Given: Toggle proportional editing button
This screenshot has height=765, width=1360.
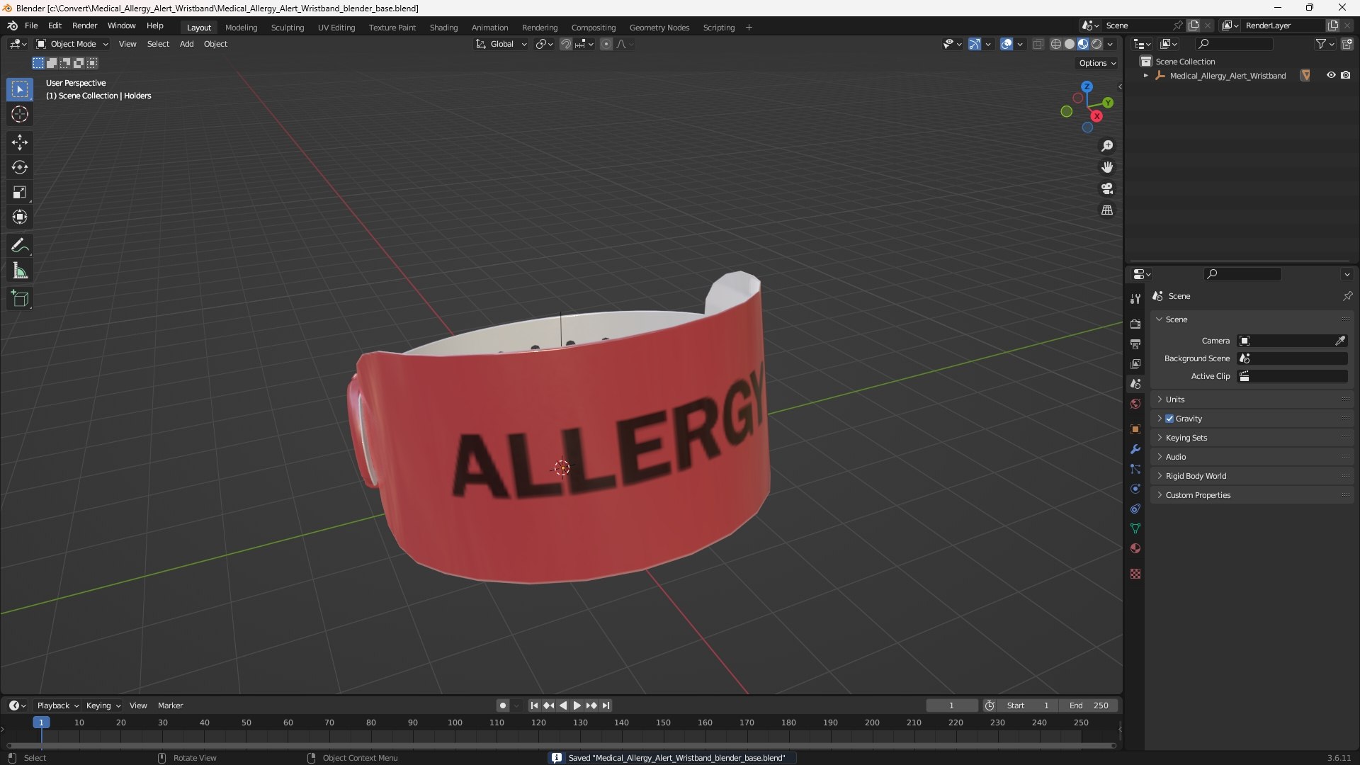Looking at the screenshot, I should (x=606, y=44).
